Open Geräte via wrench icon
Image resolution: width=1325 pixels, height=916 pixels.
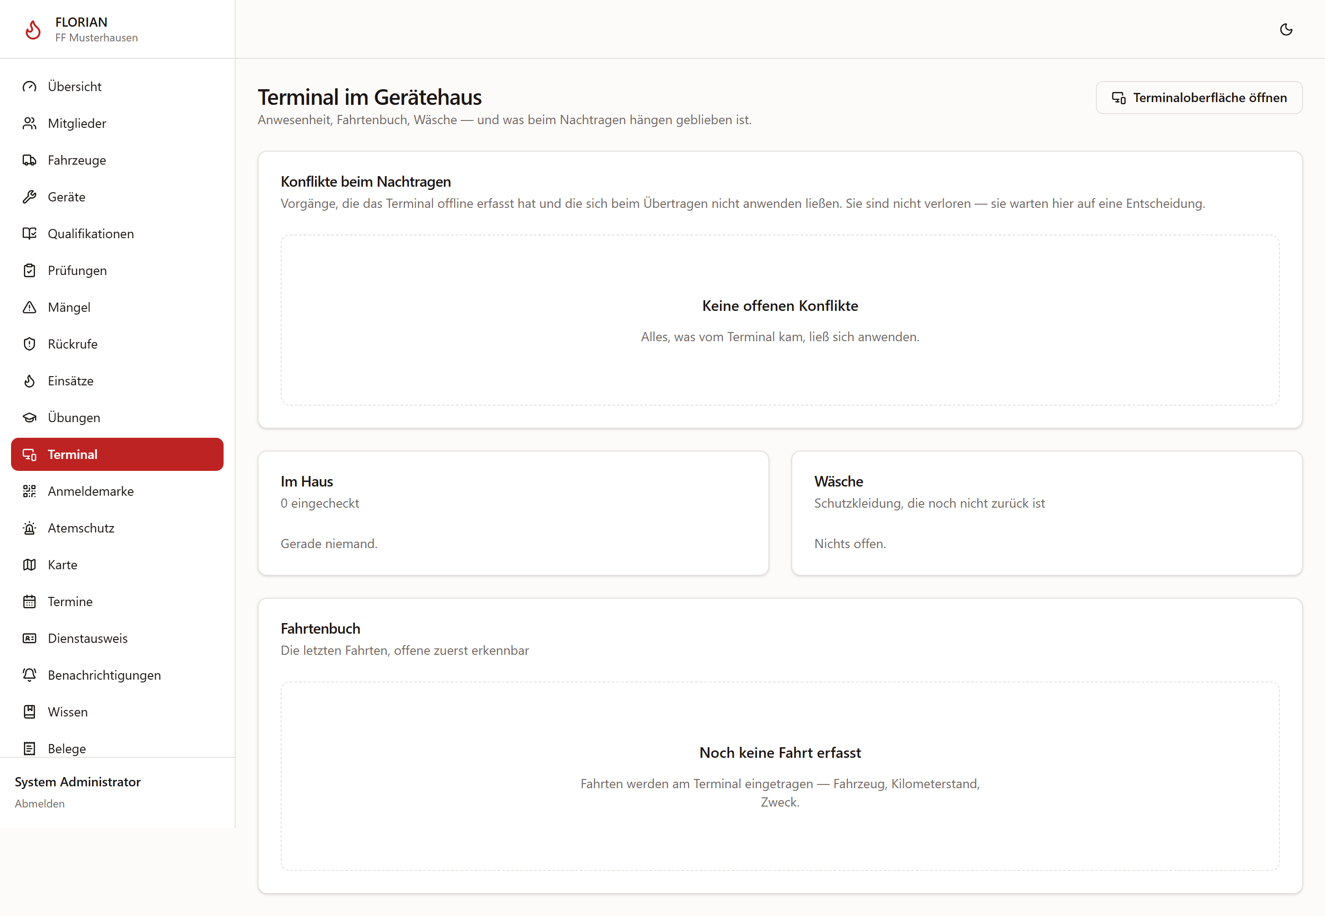pyautogui.click(x=29, y=197)
